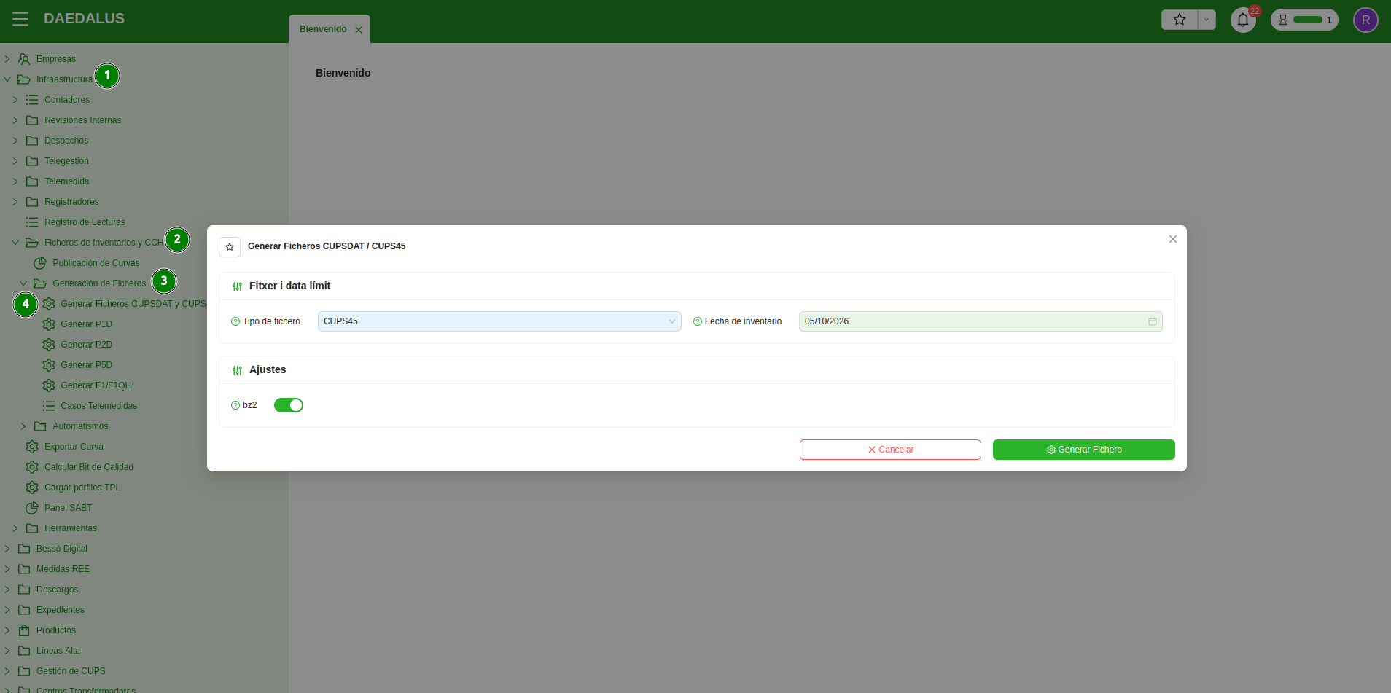The image size is (1391, 693).
Task: Open Registro de Lecturas
Action: 85,222
